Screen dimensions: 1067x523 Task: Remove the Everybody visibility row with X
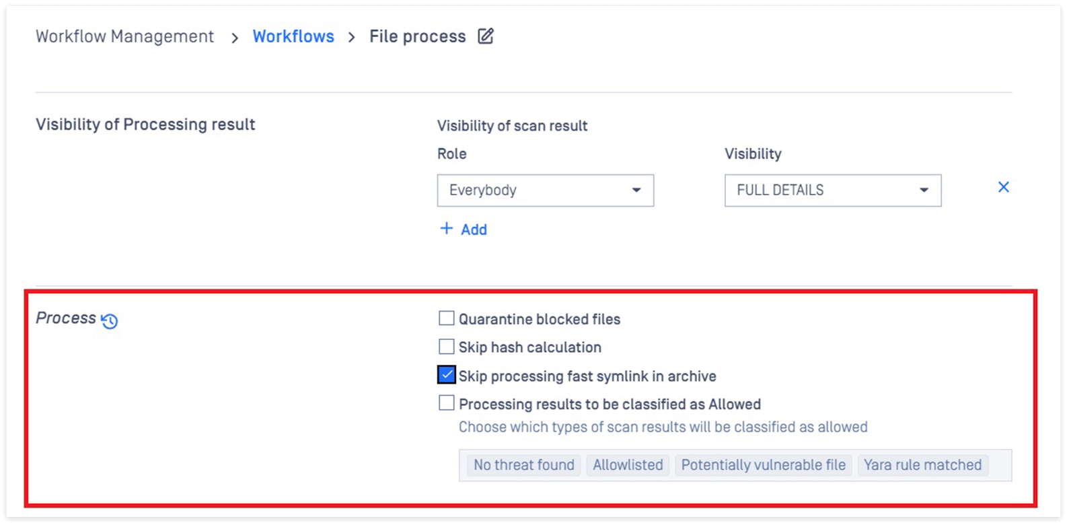coord(1003,187)
